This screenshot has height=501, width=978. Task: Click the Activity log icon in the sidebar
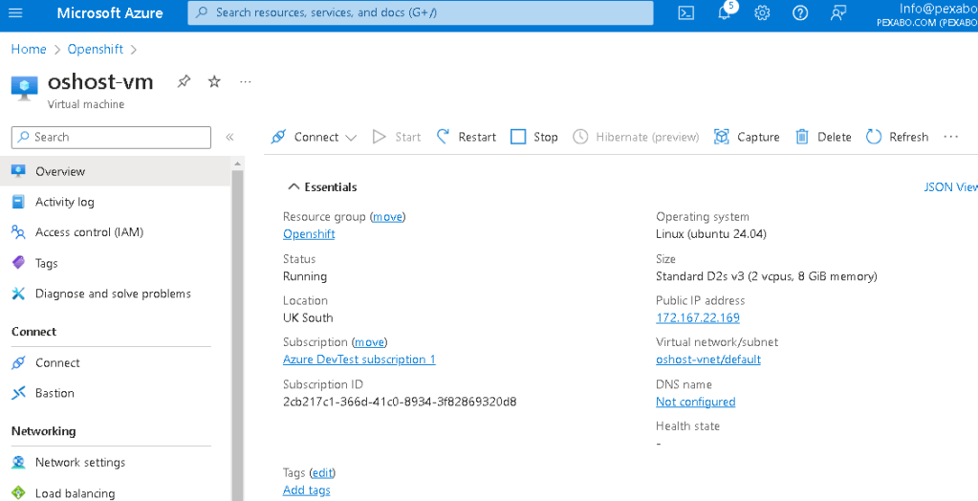pos(19,202)
